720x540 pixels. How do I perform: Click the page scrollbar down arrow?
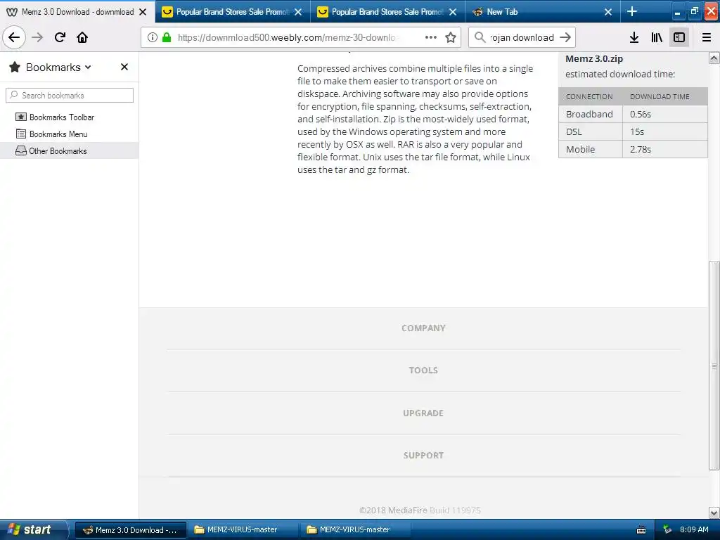(714, 513)
